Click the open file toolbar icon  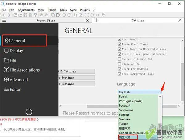(15, 15)
